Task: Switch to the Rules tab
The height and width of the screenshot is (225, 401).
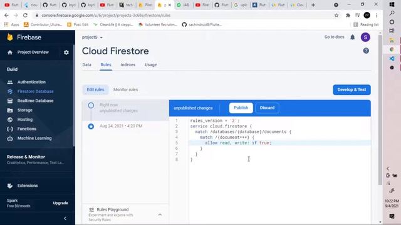Action: click(106, 65)
